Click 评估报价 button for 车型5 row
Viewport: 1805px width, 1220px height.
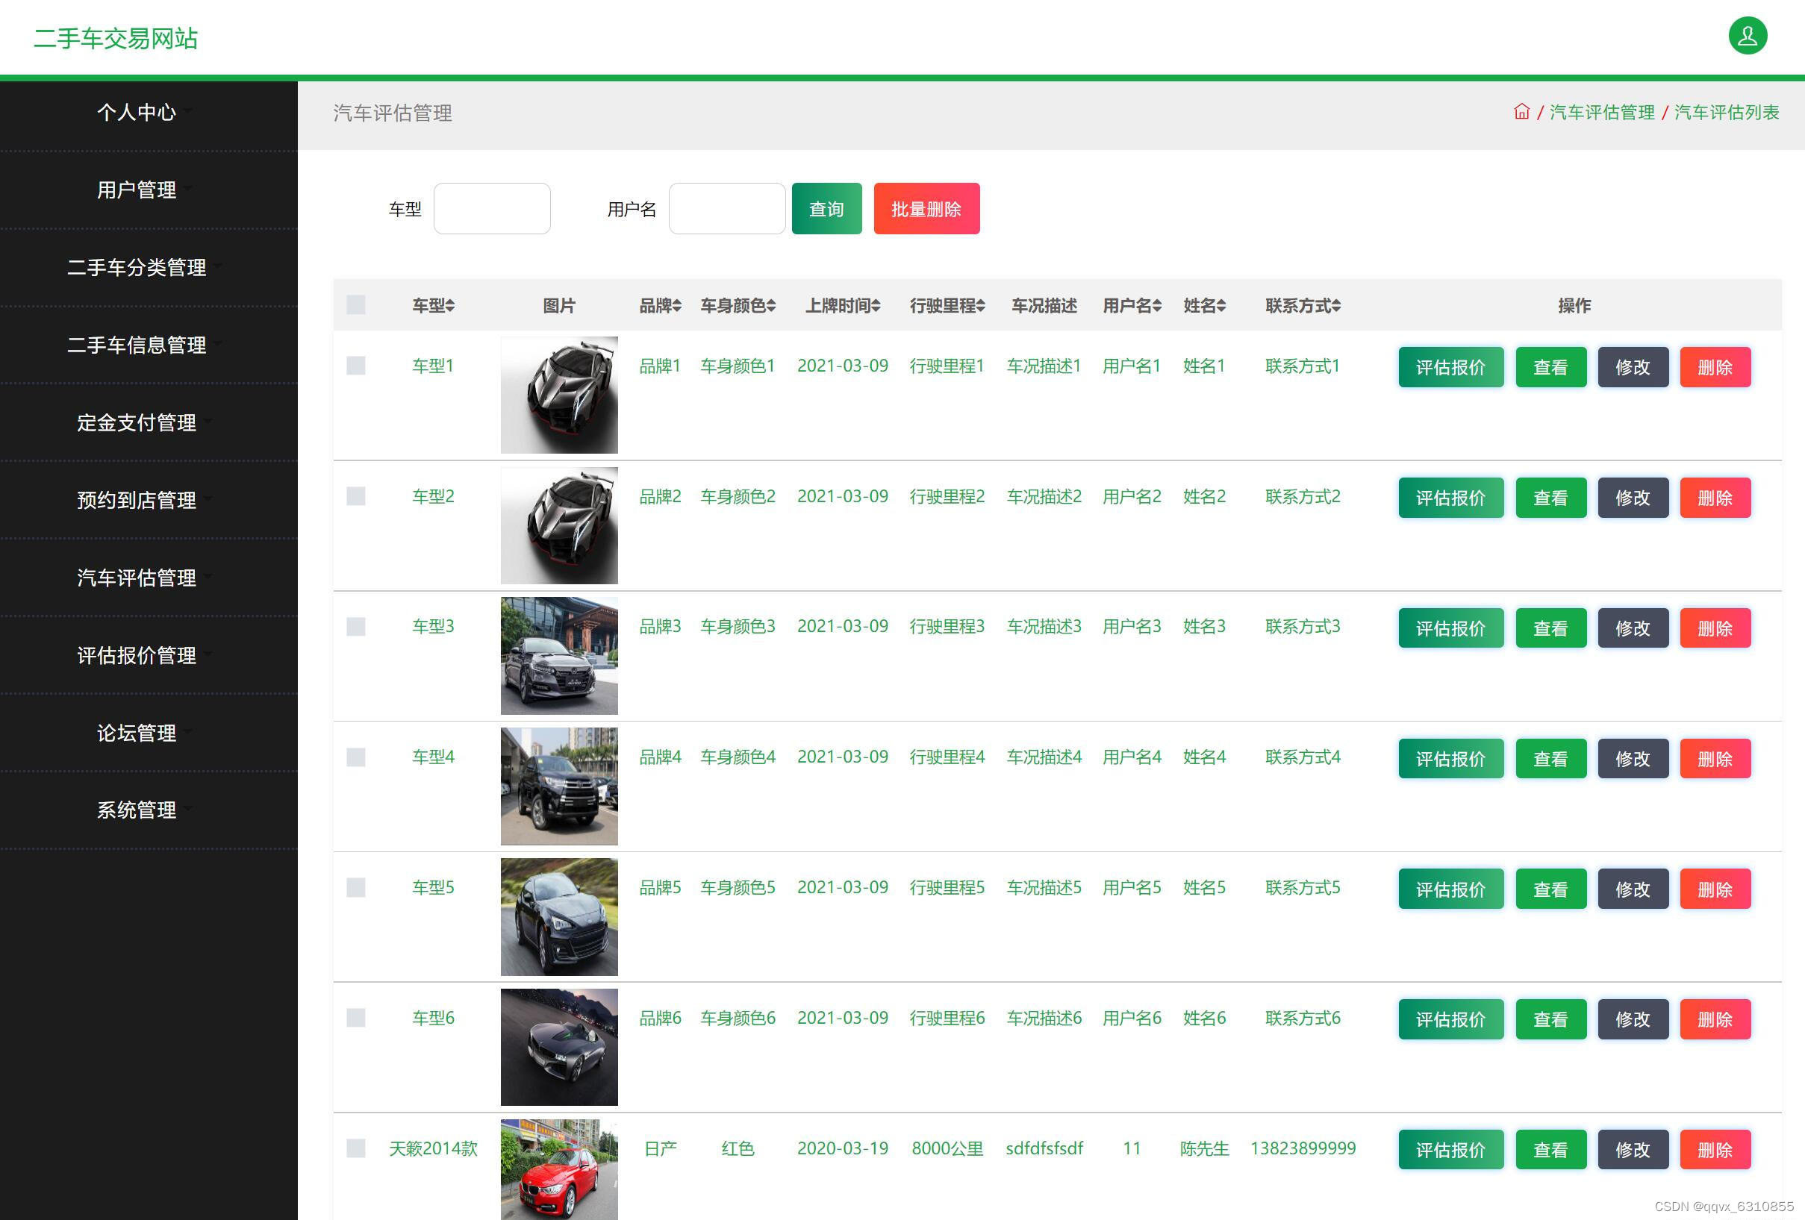(1451, 889)
